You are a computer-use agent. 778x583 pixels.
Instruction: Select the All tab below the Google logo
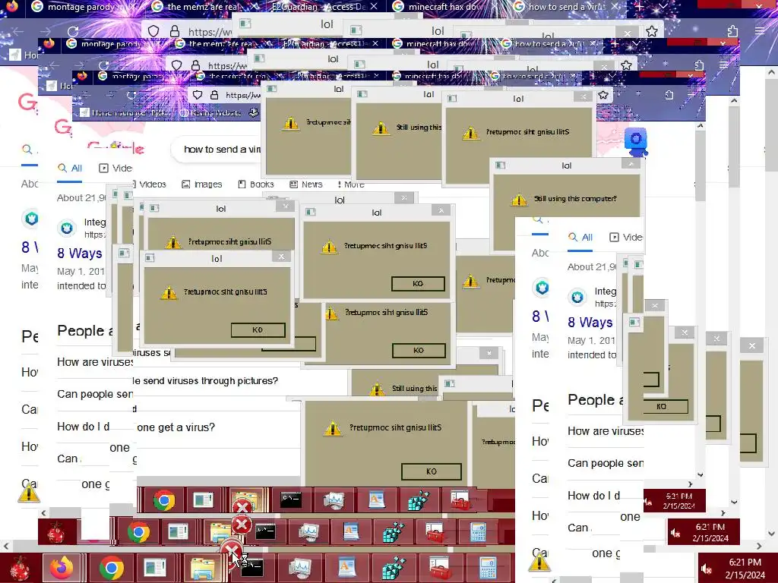pos(70,168)
